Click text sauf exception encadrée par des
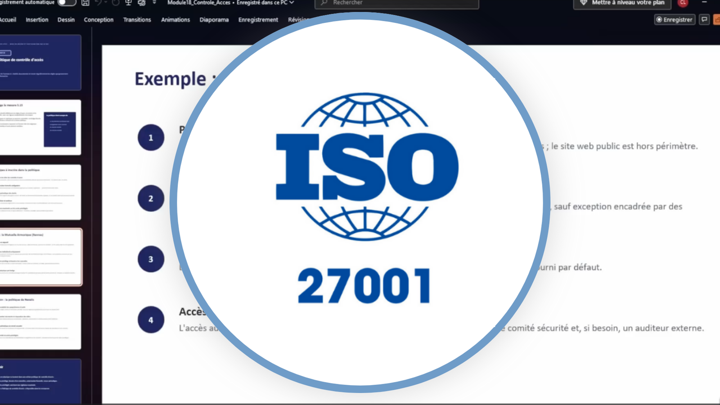The image size is (720, 405). click(618, 207)
